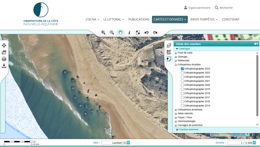Expand the Géologie catalogue folder
The height and width of the screenshot is (147, 260).
click(x=176, y=57)
